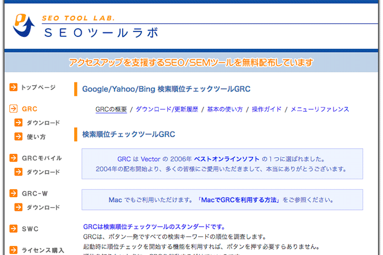
Task: Click the SEO TOOL LAB. orange header text
Action: coord(78,18)
